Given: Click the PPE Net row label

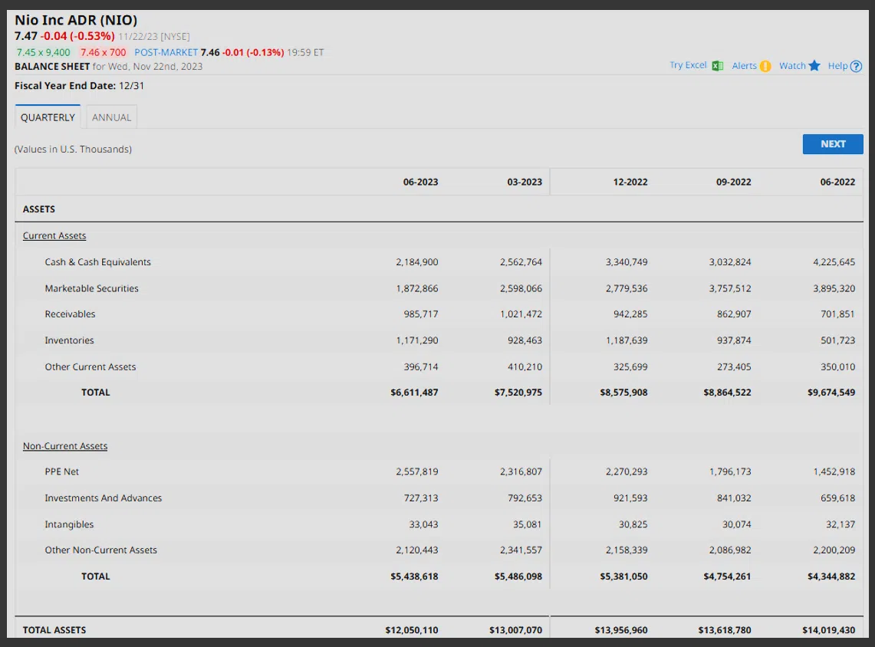Looking at the screenshot, I should tap(62, 471).
